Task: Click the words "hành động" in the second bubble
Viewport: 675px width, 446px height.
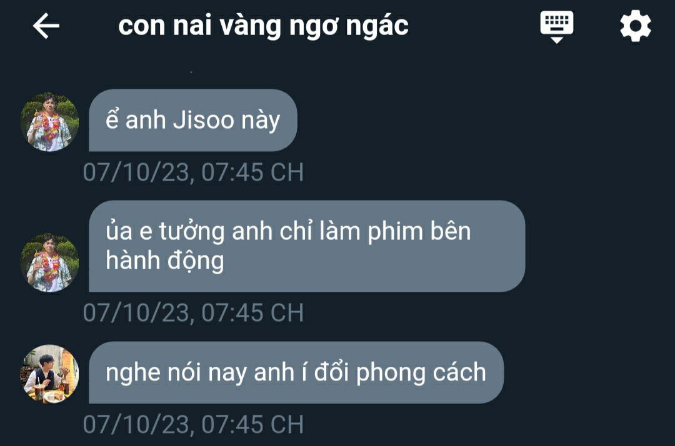Action: pyautogui.click(x=165, y=260)
